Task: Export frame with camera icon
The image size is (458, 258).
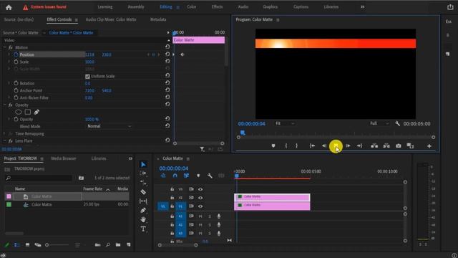Action: click(x=399, y=145)
